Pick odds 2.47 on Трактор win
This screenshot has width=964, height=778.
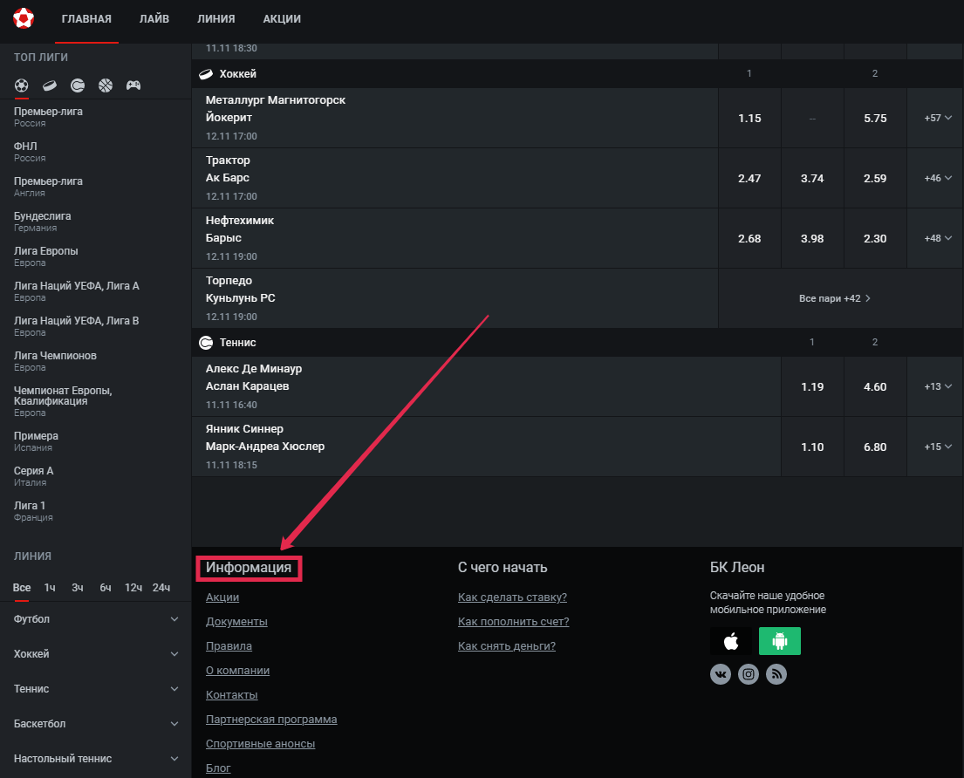coord(749,178)
